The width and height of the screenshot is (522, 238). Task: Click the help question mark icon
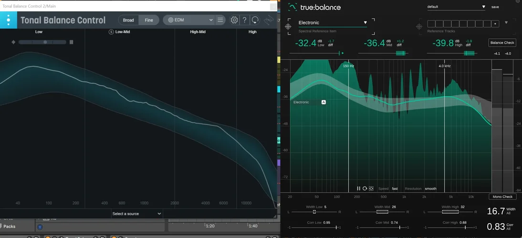pyautogui.click(x=245, y=20)
